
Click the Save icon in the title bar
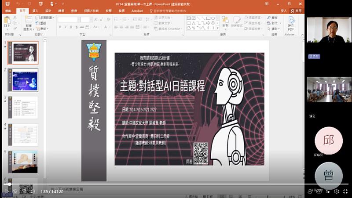click(x=7, y=4)
